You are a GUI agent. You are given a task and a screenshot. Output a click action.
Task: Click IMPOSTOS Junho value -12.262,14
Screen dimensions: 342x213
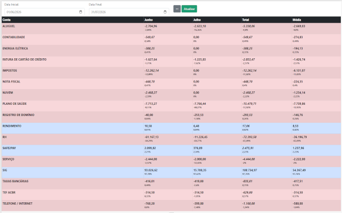151,71
